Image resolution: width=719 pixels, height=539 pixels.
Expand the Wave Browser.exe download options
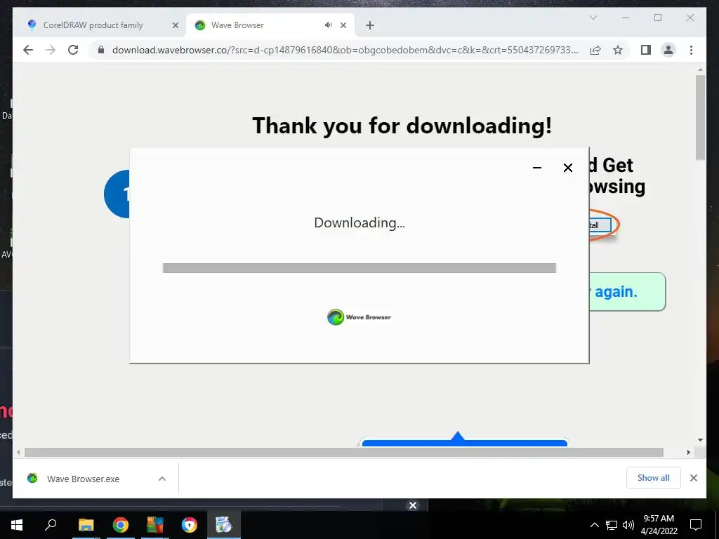click(162, 479)
